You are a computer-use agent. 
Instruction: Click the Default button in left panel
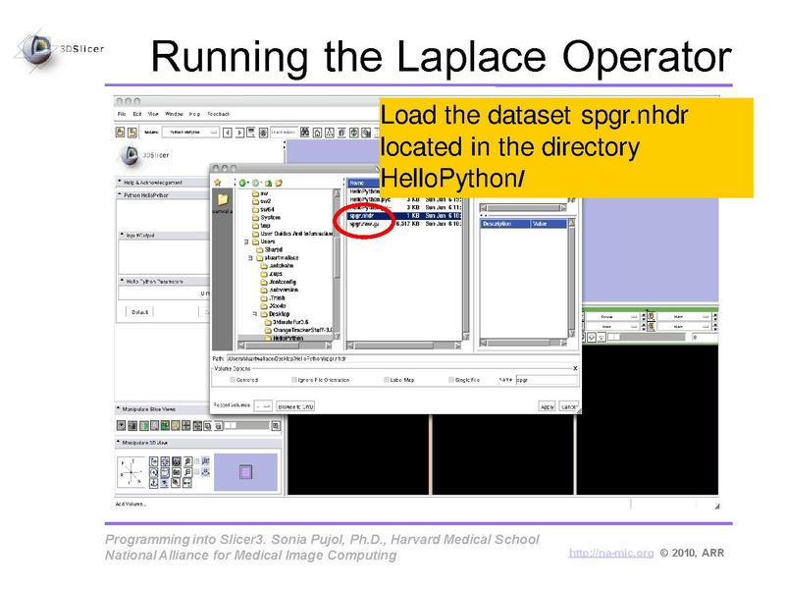tap(139, 312)
